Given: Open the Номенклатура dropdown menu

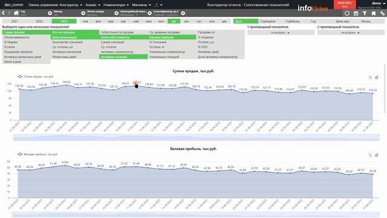Looking at the screenshot, I should [116, 5].
